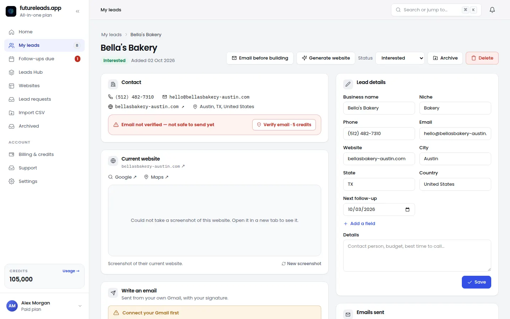Screen dimensions: 510x319
Task: Click the warning triangle in the email-not-verified banner
Action: click(116, 125)
